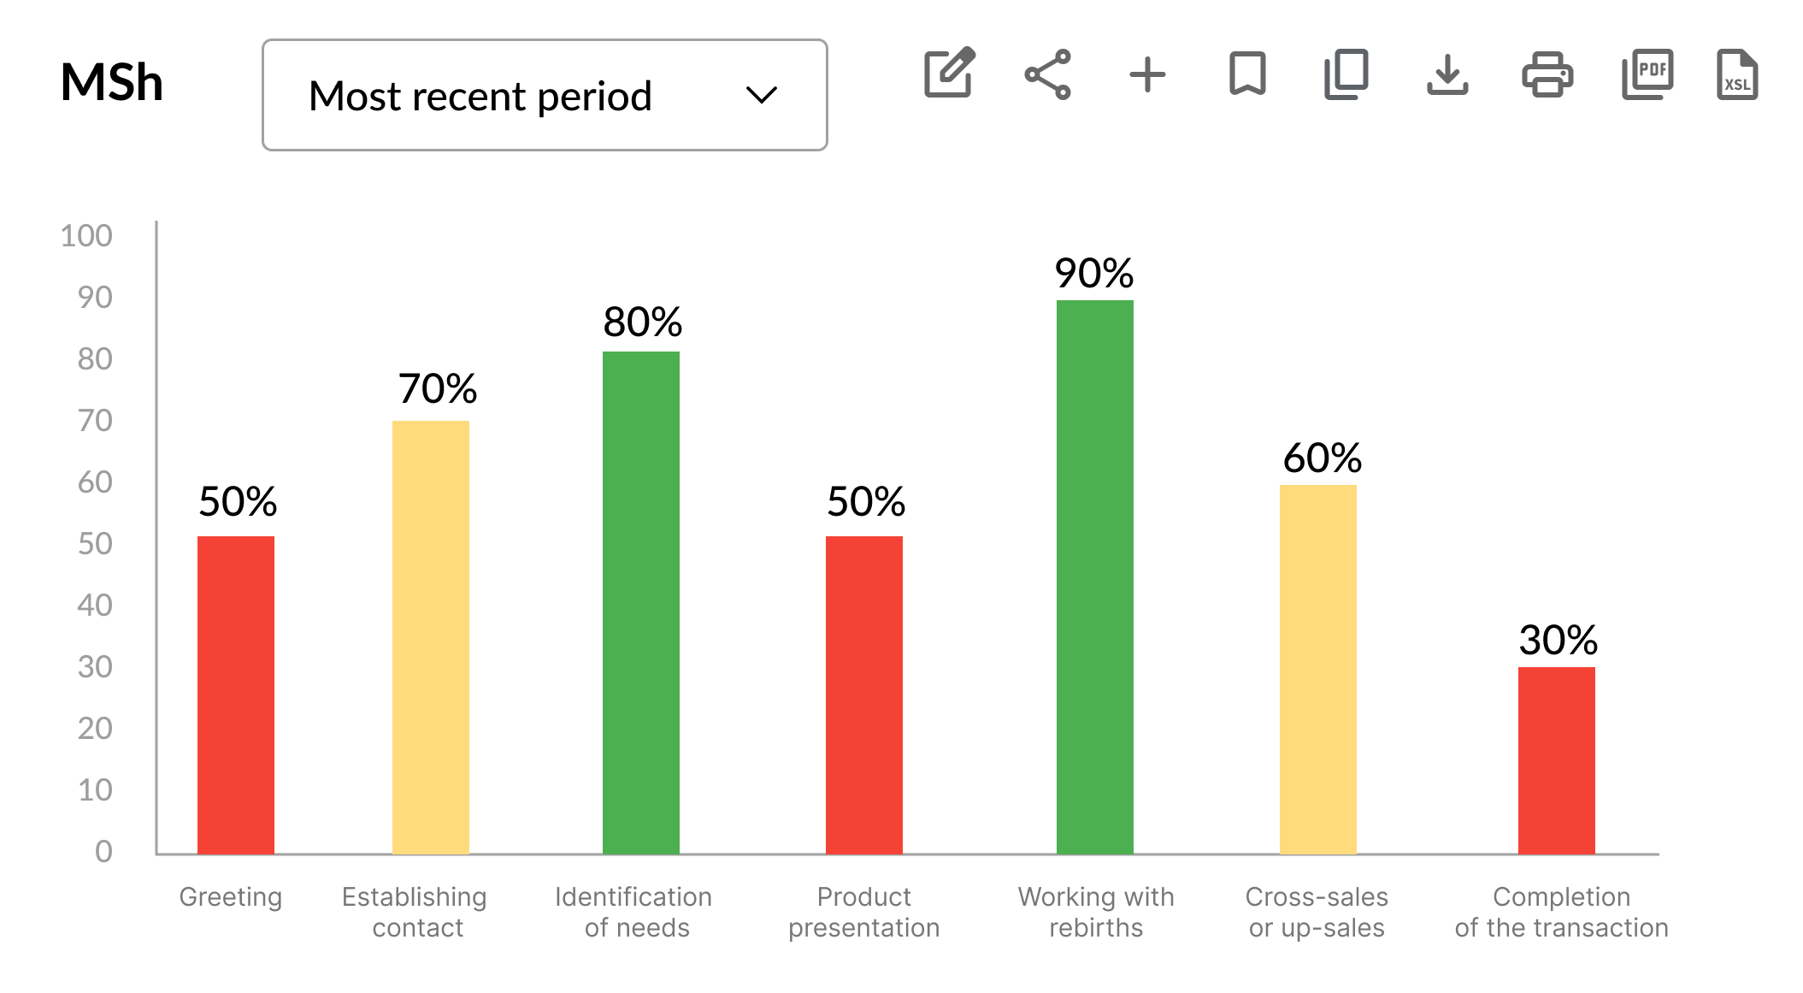Click the Cross-sales or up-sales bar
Viewport: 1803px width, 993px height.
click(1318, 669)
